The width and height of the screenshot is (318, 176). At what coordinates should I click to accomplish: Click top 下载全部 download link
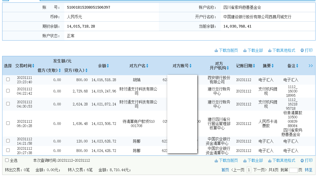[253, 50]
